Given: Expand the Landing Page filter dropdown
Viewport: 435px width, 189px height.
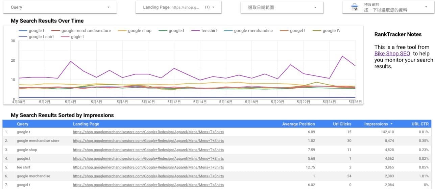Looking at the screenshot, I should (213, 7).
